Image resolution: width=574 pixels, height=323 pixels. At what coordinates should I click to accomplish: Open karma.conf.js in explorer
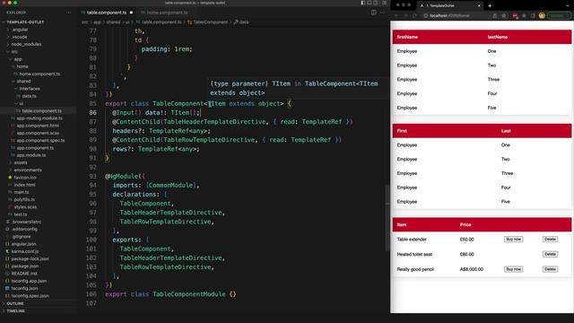(24, 251)
